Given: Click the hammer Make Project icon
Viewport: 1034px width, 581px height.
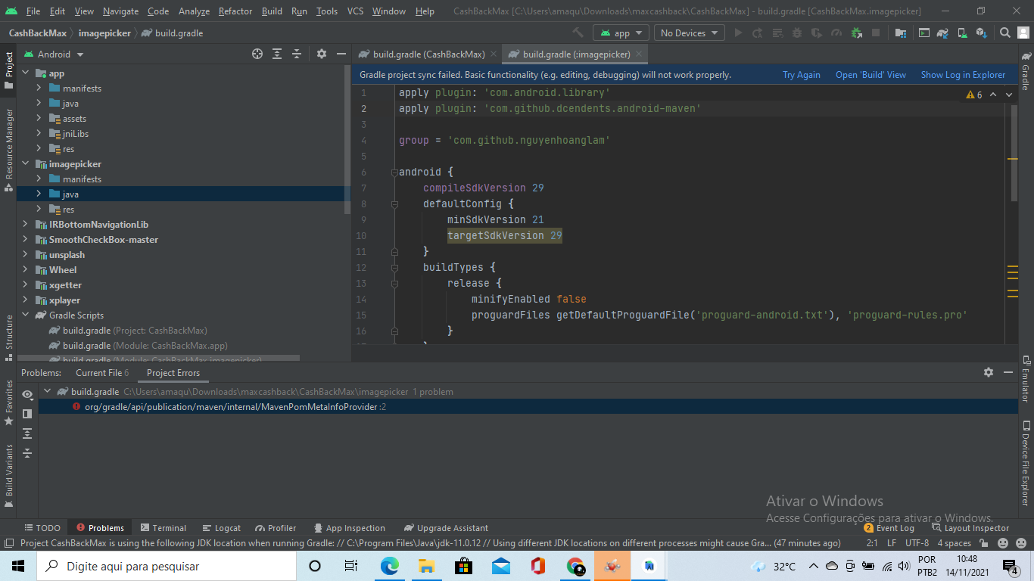Looking at the screenshot, I should [578, 33].
